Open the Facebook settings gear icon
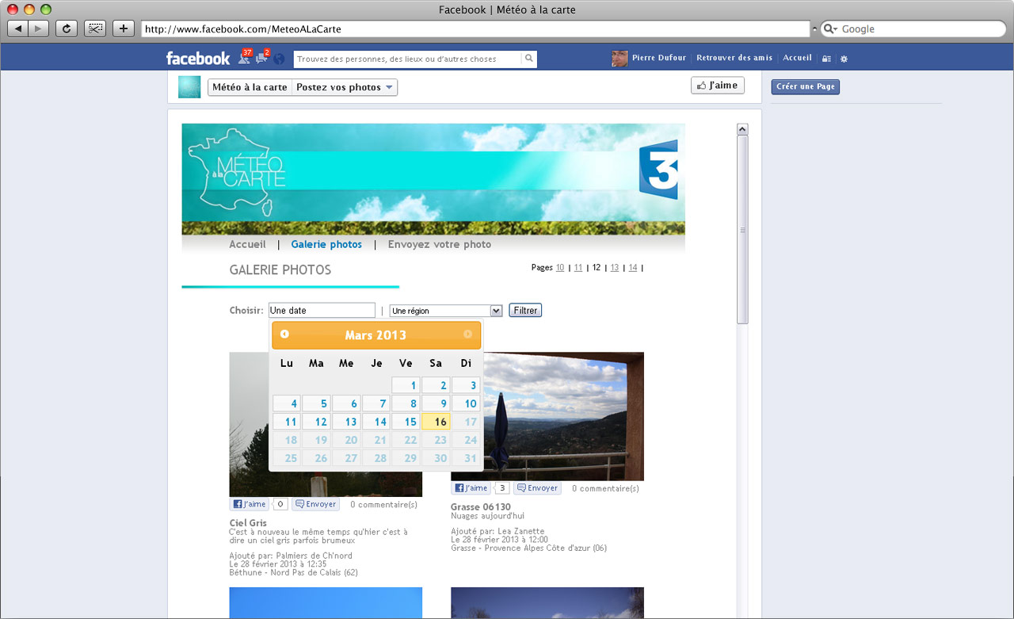The width and height of the screenshot is (1014, 619). click(x=844, y=59)
